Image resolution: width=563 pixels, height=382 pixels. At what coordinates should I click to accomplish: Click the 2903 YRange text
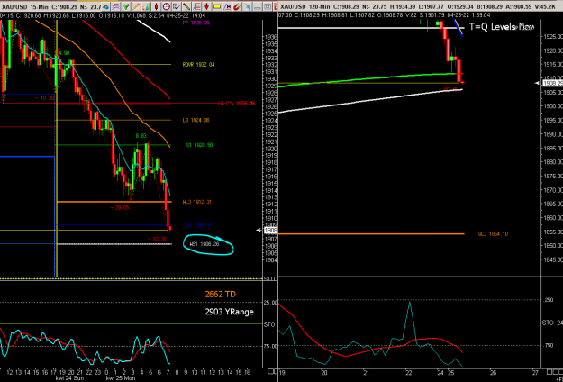point(229,312)
